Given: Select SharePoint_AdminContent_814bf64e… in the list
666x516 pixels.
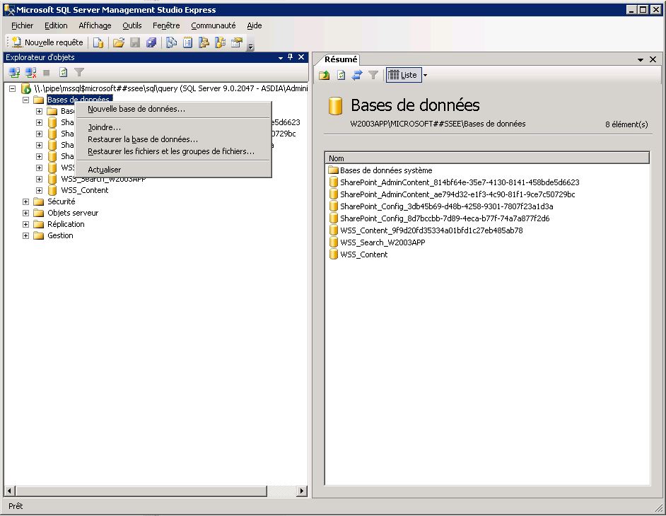Looking at the screenshot, I should tap(460, 182).
